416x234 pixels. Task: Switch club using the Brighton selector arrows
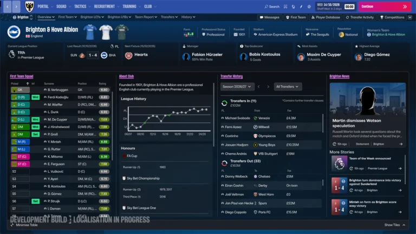[x=31, y=17]
